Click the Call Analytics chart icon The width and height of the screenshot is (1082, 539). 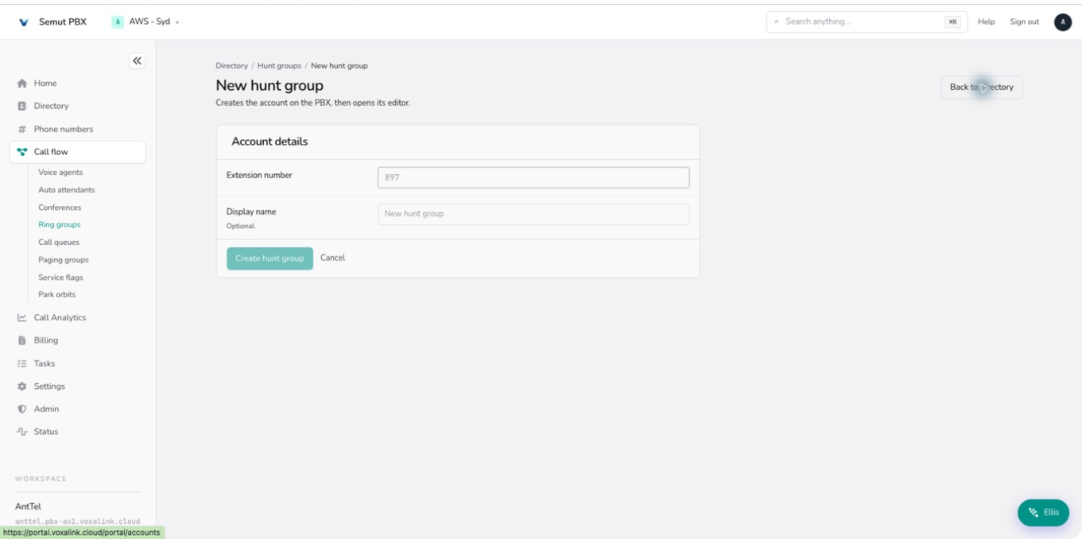point(22,317)
